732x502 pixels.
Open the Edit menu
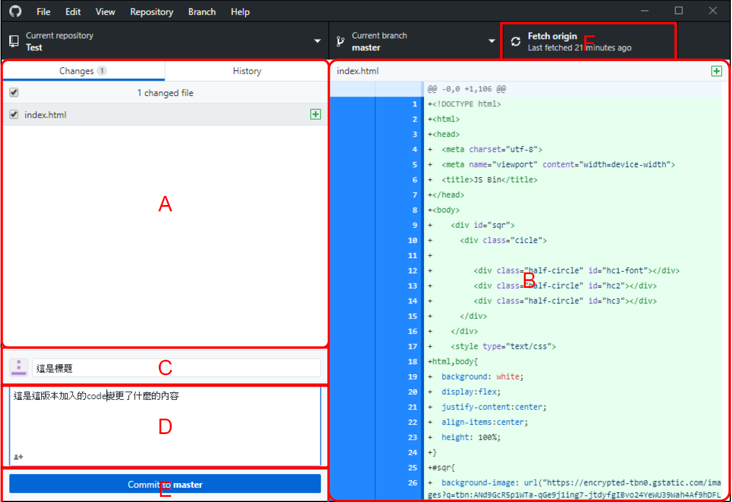point(73,11)
